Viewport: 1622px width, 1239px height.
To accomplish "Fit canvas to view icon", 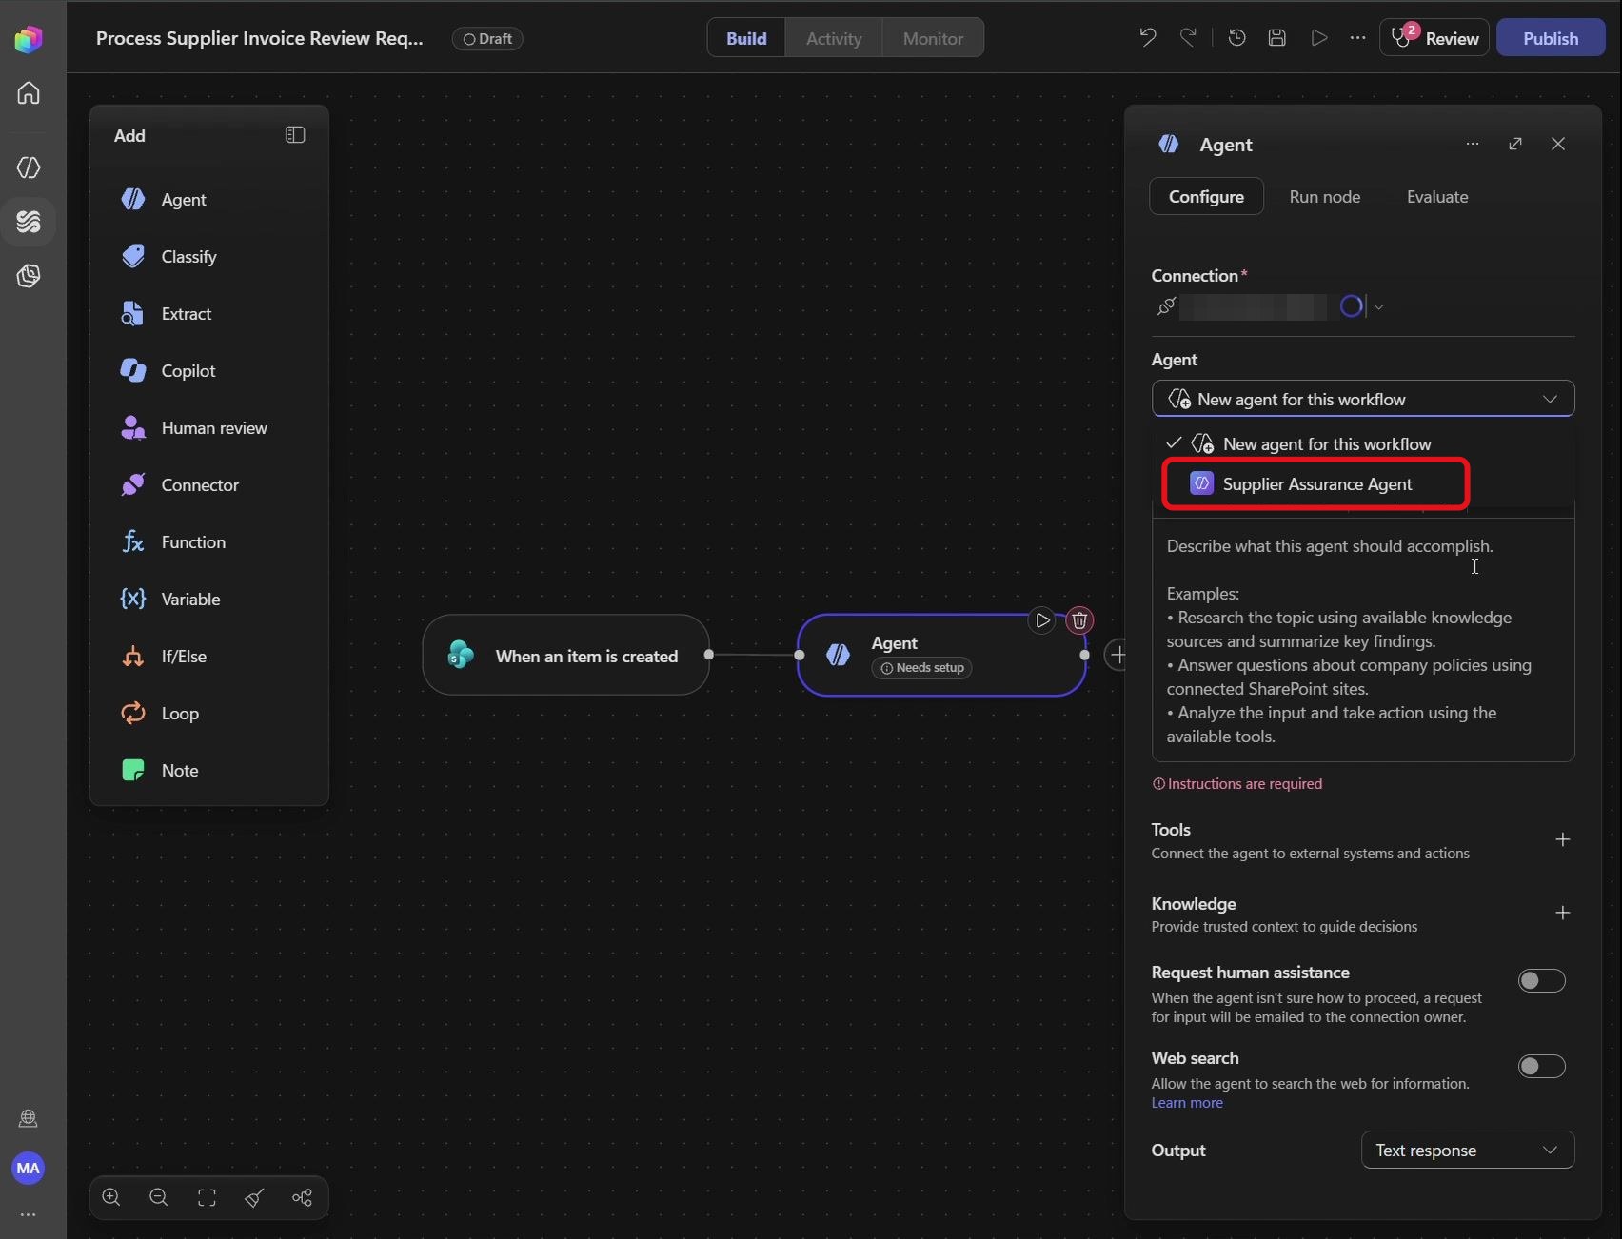I will tap(207, 1197).
